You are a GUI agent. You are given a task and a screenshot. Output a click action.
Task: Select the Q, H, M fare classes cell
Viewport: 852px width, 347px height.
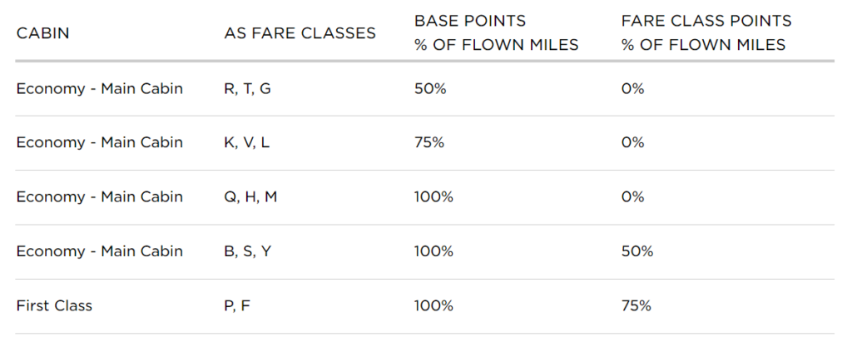click(x=250, y=197)
